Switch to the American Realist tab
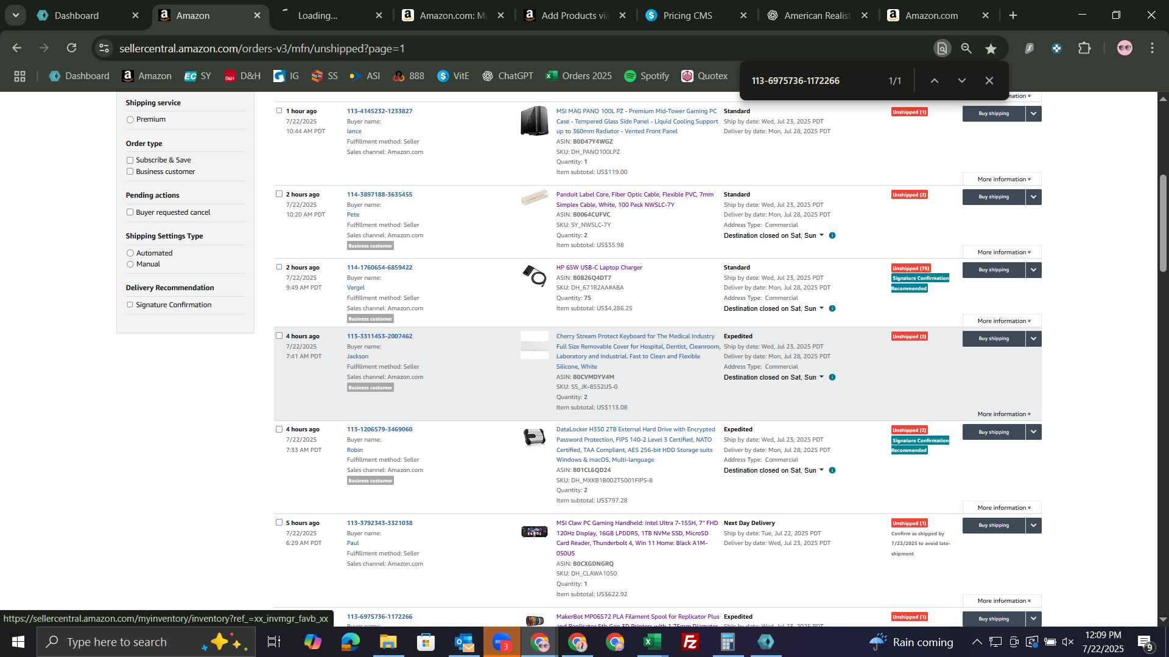This screenshot has width=1169, height=657. [x=816, y=16]
